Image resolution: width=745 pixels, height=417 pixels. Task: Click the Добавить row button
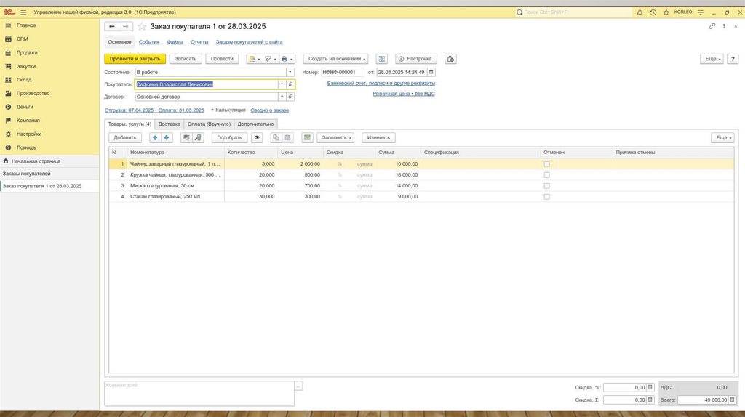click(x=125, y=137)
